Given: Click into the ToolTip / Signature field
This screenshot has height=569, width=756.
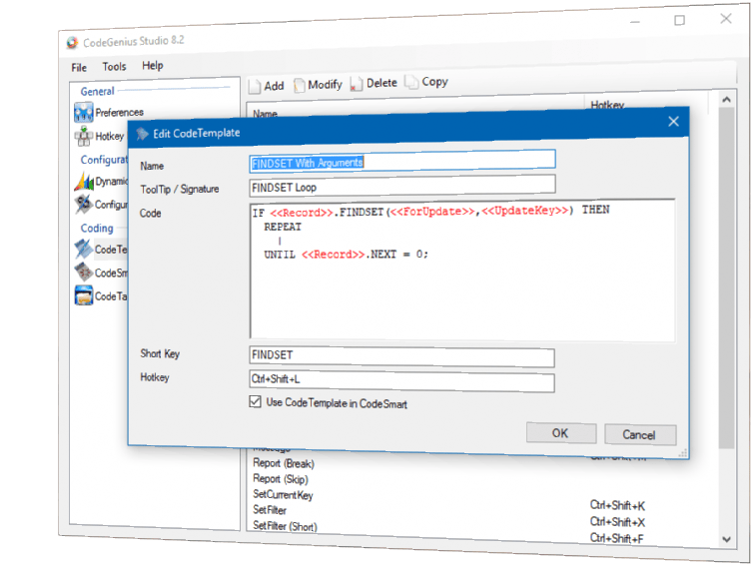Looking at the screenshot, I should click(402, 186).
